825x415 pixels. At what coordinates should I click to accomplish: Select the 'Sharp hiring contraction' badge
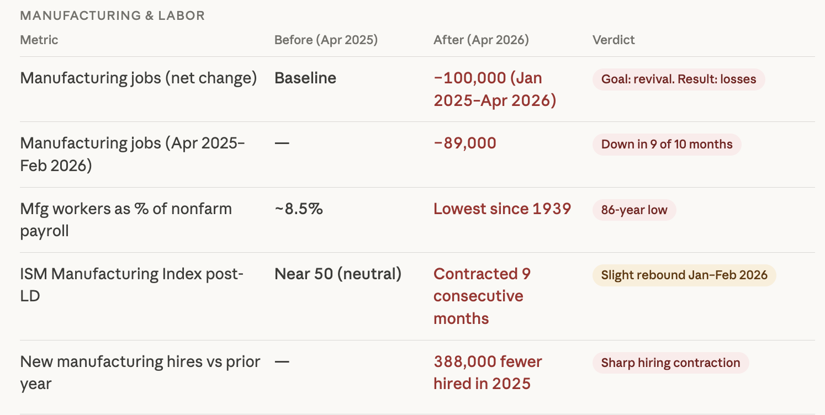(670, 363)
